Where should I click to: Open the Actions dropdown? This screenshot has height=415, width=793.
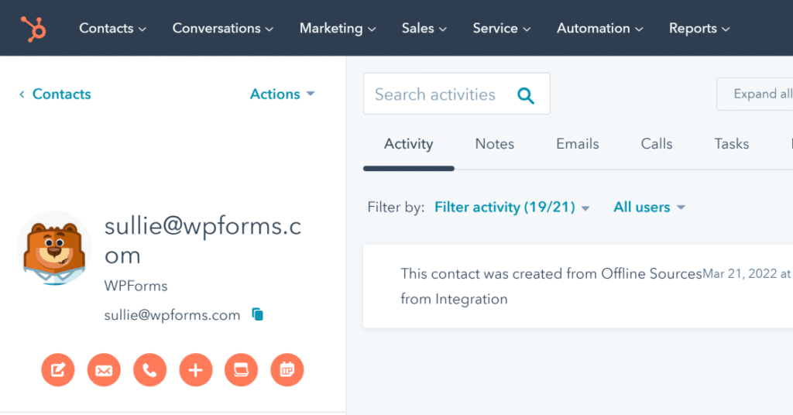point(282,94)
